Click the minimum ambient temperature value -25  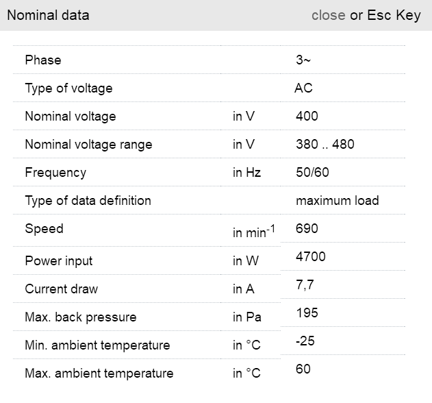[x=305, y=341]
